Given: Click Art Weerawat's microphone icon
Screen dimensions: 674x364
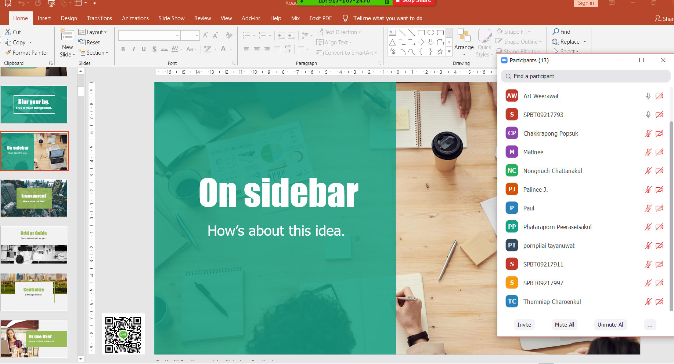Looking at the screenshot, I should [x=648, y=96].
